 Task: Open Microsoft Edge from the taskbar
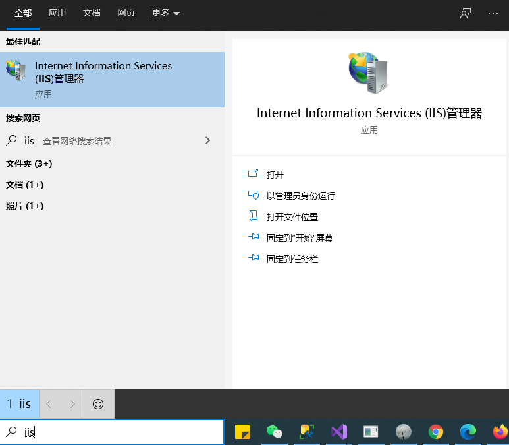pyautogui.click(x=468, y=432)
